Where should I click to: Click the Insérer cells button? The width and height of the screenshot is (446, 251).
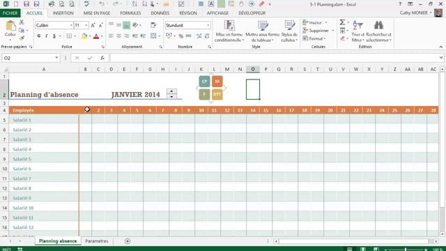pos(315,22)
